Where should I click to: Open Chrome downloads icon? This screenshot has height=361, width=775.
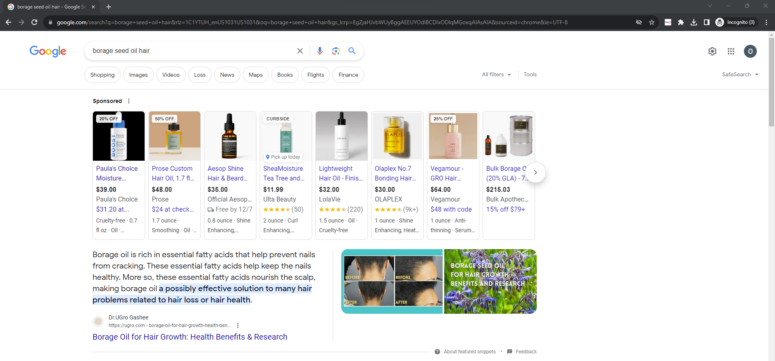pos(693,22)
